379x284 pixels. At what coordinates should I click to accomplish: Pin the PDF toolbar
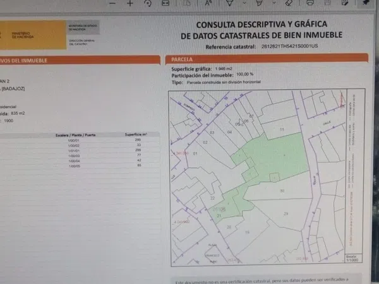pos(366,3)
